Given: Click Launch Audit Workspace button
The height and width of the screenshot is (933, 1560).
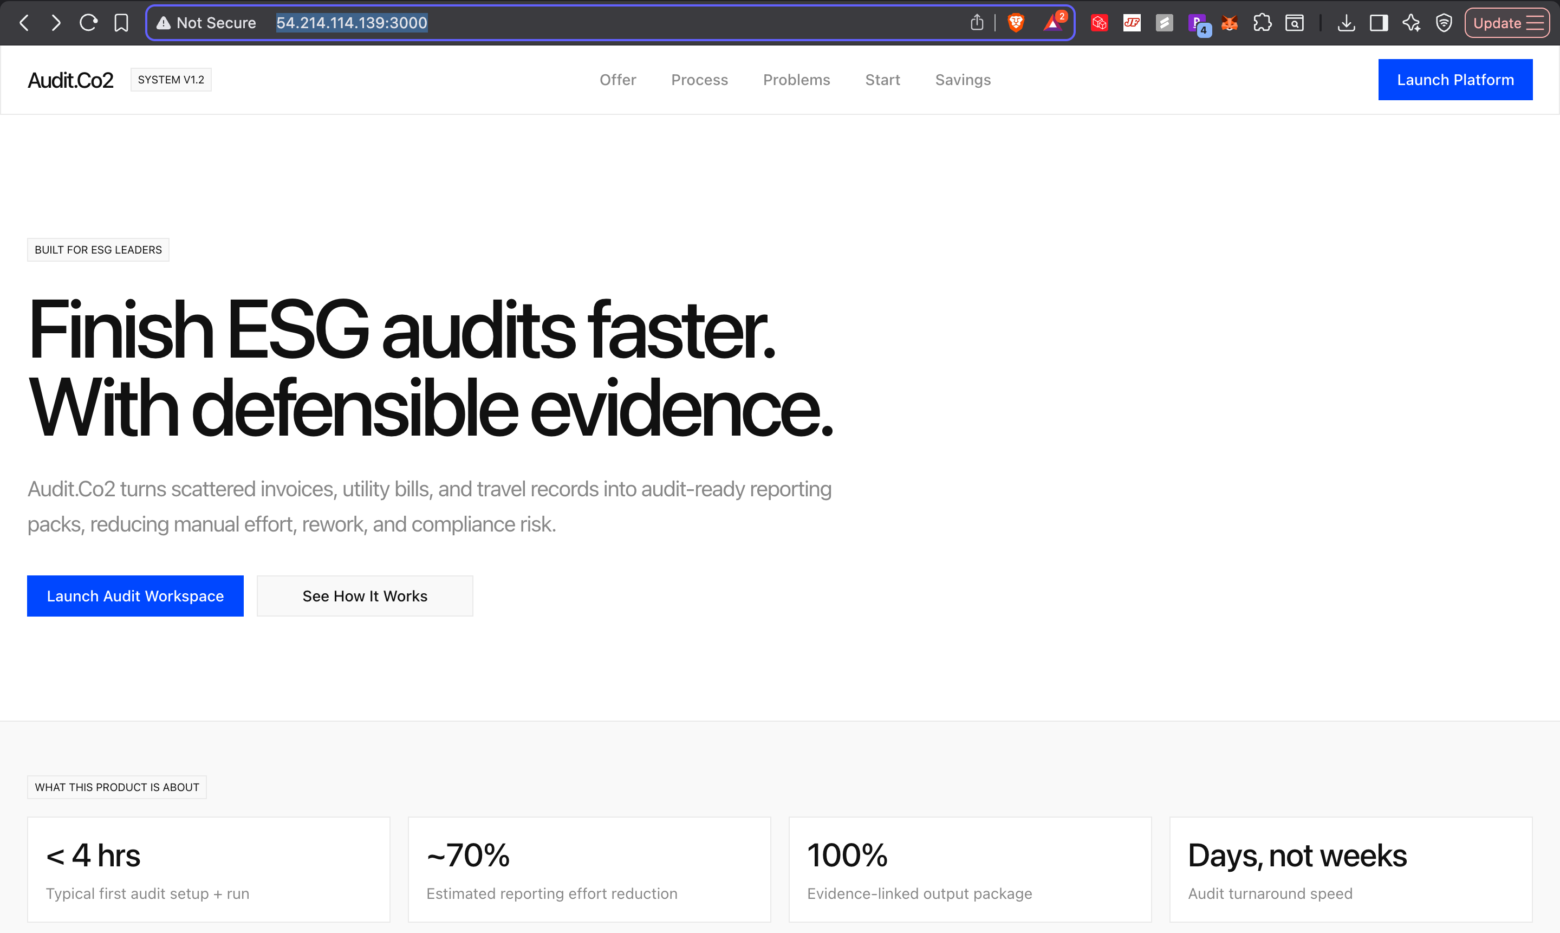Looking at the screenshot, I should [x=135, y=596].
